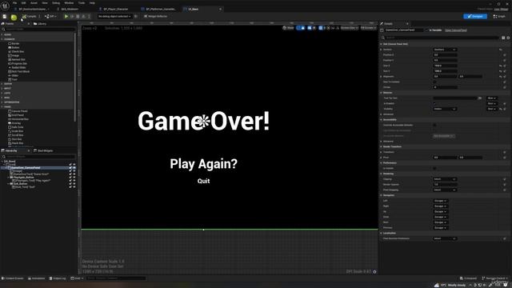Screen dimensions: 512x288
Task: Select the Slider widget in palette
Action: [x=14, y=75]
